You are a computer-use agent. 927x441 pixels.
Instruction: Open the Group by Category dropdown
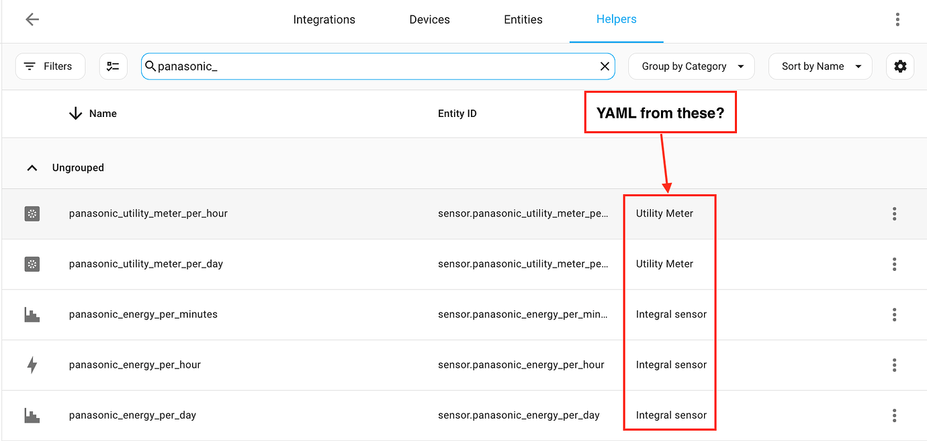[x=691, y=67]
